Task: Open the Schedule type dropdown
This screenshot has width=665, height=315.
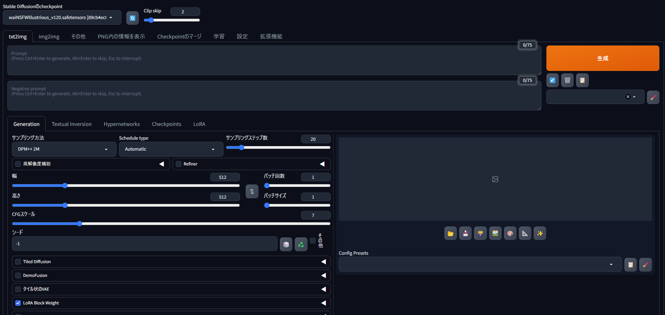Action: pyautogui.click(x=171, y=149)
